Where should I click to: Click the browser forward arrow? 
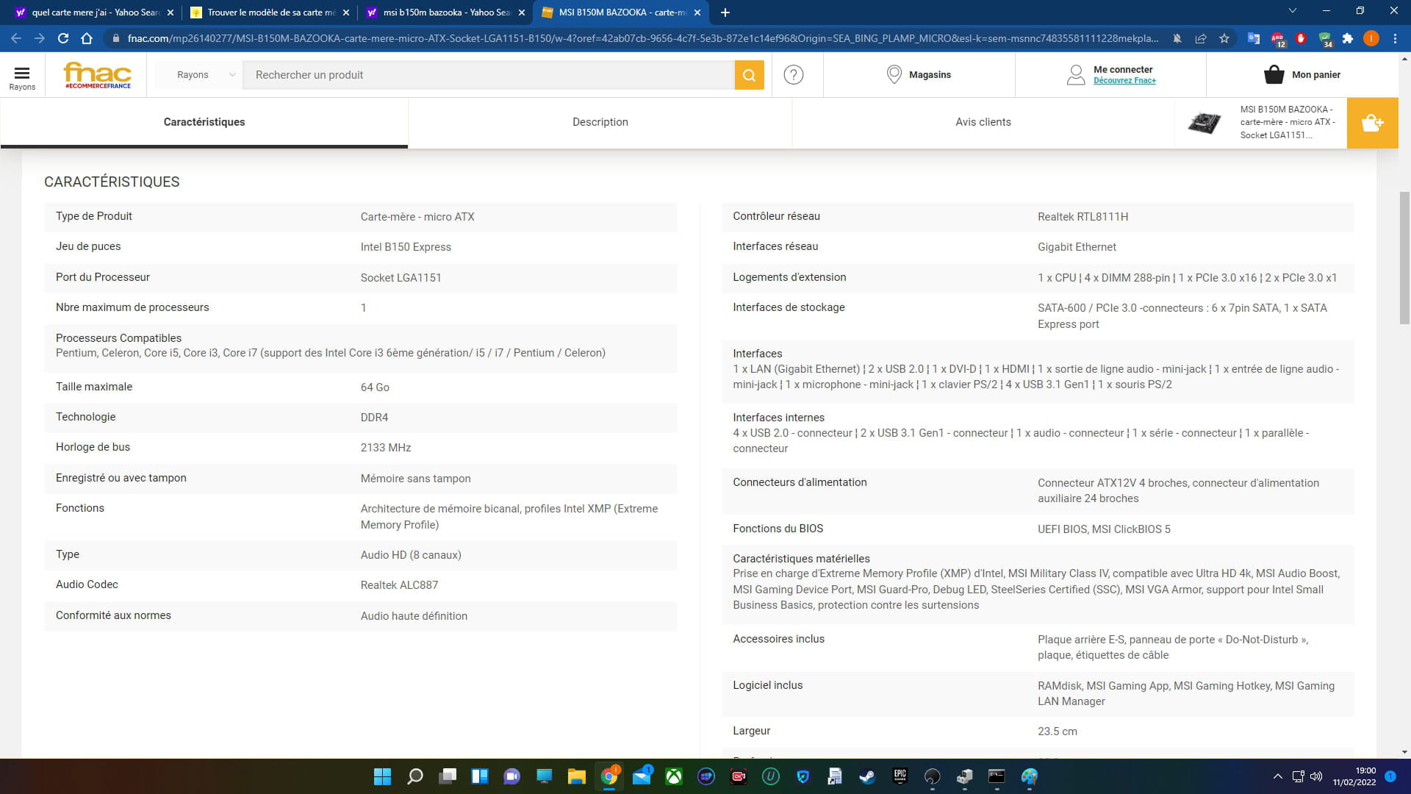point(40,38)
